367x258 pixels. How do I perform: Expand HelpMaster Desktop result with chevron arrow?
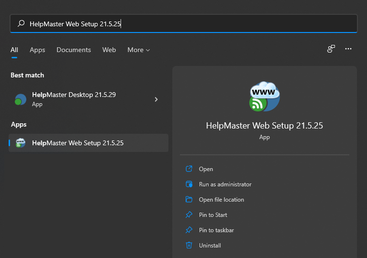[x=156, y=99]
